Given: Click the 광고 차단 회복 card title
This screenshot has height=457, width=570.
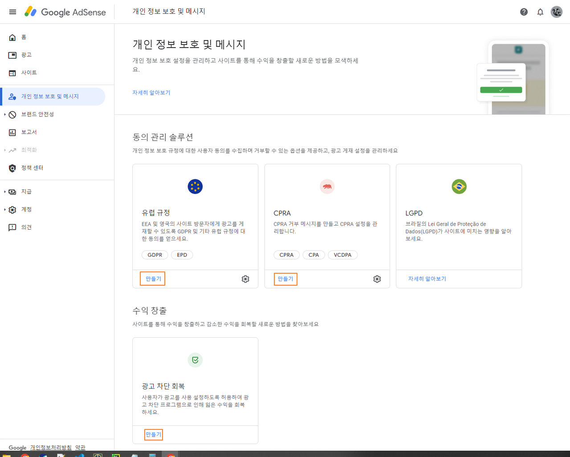Looking at the screenshot, I should (163, 386).
